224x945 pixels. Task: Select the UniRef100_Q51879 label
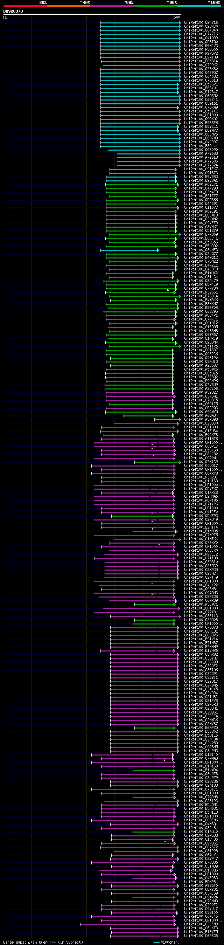pyautogui.click(x=201, y=231)
